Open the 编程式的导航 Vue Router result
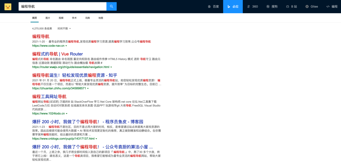 pos(57,54)
